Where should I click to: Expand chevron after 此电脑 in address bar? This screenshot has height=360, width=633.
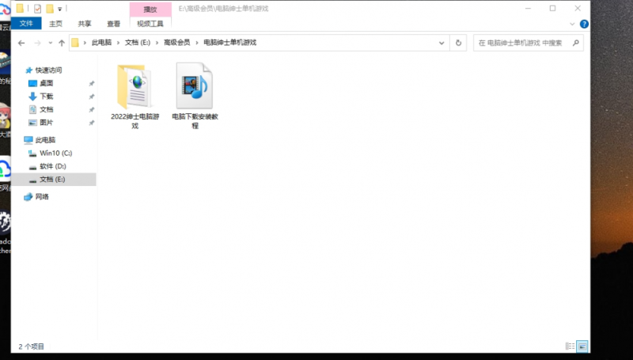pyautogui.click(x=118, y=43)
